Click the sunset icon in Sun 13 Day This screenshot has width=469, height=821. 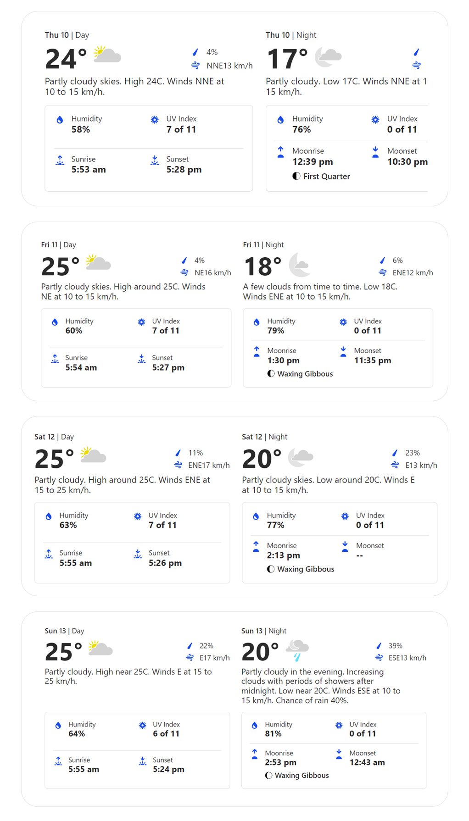tap(143, 761)
